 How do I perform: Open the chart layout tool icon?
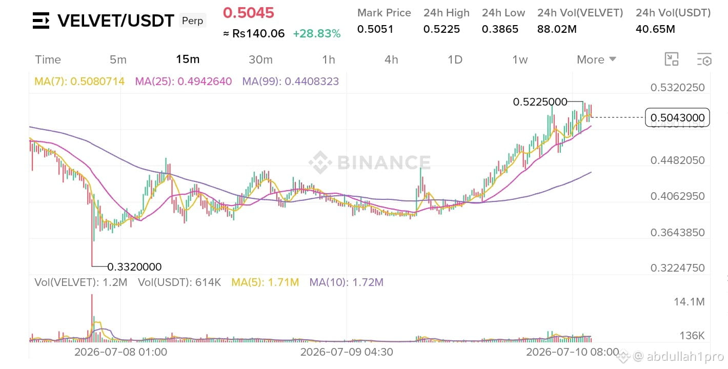click(672, 59)
